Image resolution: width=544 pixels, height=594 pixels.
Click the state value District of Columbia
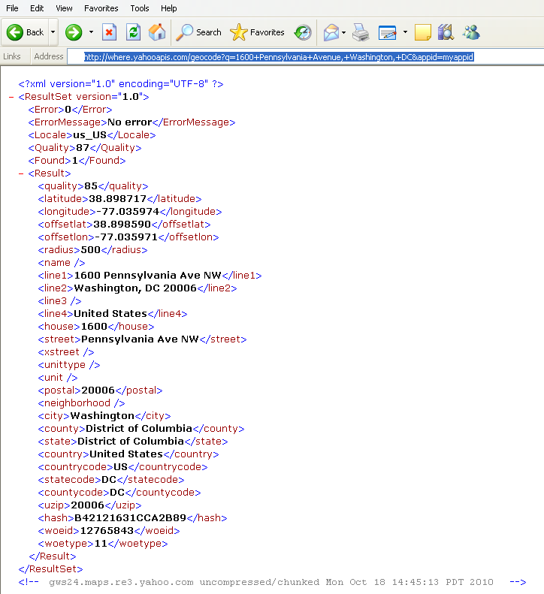(x=131, y=442)
